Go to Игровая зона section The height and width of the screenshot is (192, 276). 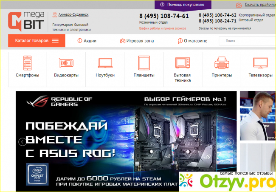click(136, 41)
